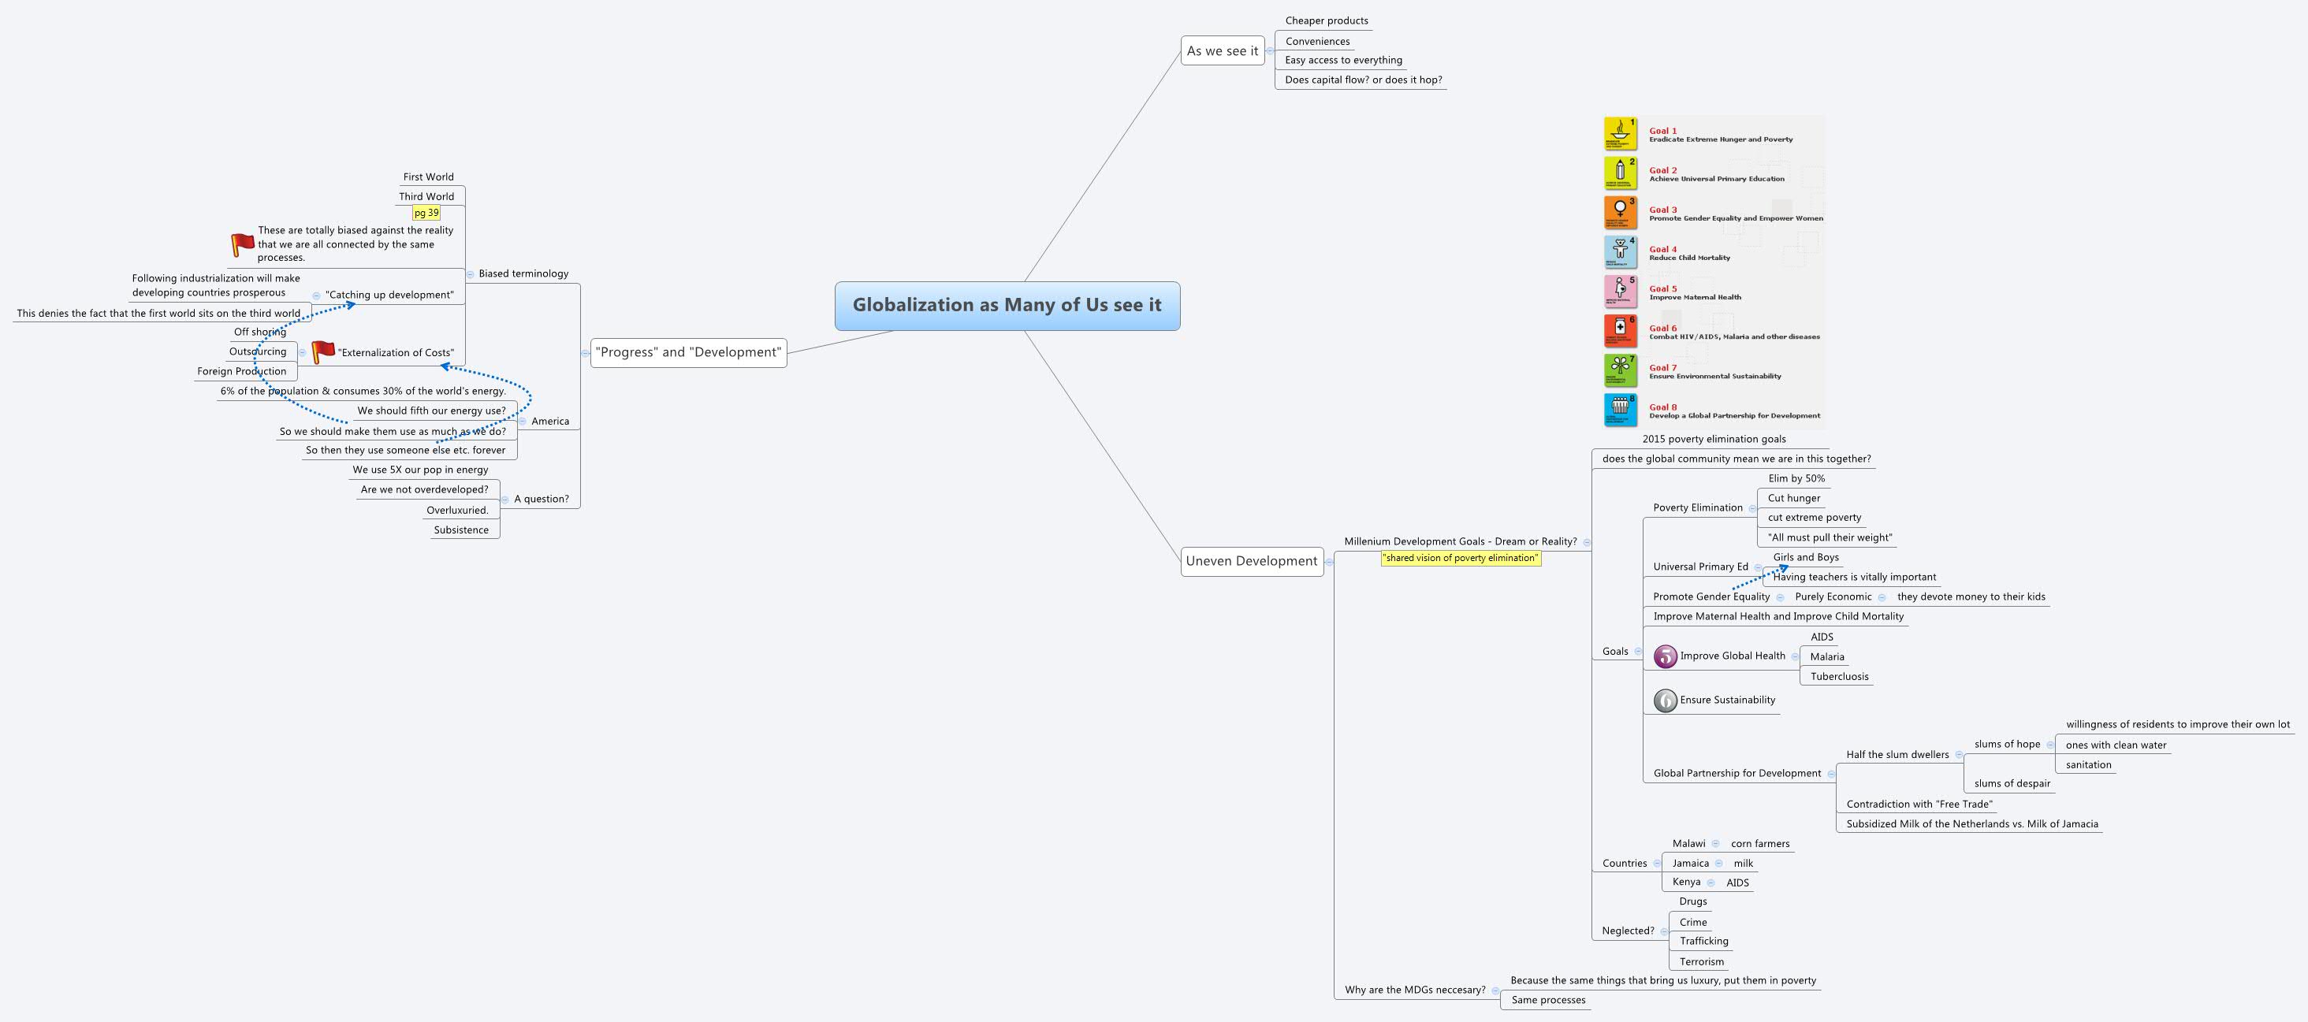Screen dimensions: 2308x1022
Task: Collapse the Goals subtopic
Action: click(x=1638, y=651)
